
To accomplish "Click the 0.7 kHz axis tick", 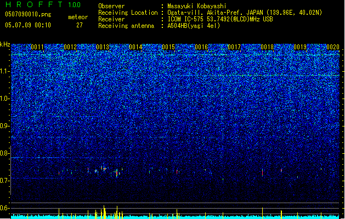I will 5,181.
